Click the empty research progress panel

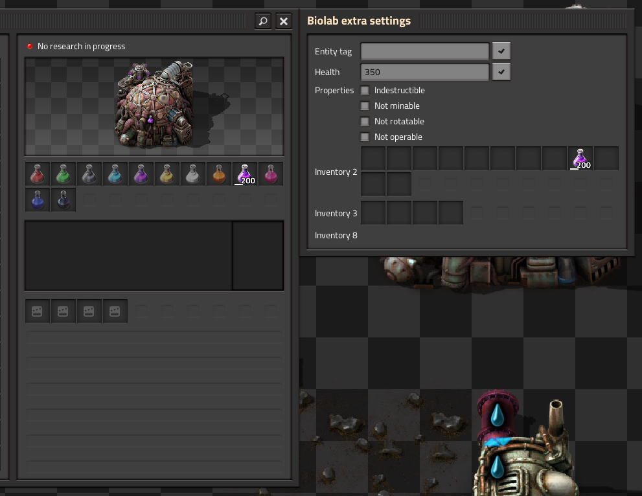click(128, 256)
